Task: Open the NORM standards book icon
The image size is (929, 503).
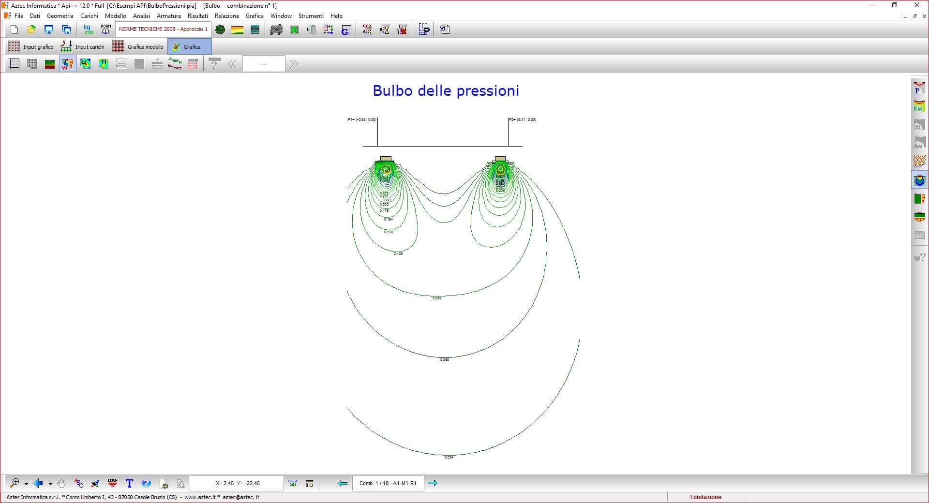Action: pyautogui.click(x=105, y=30)
